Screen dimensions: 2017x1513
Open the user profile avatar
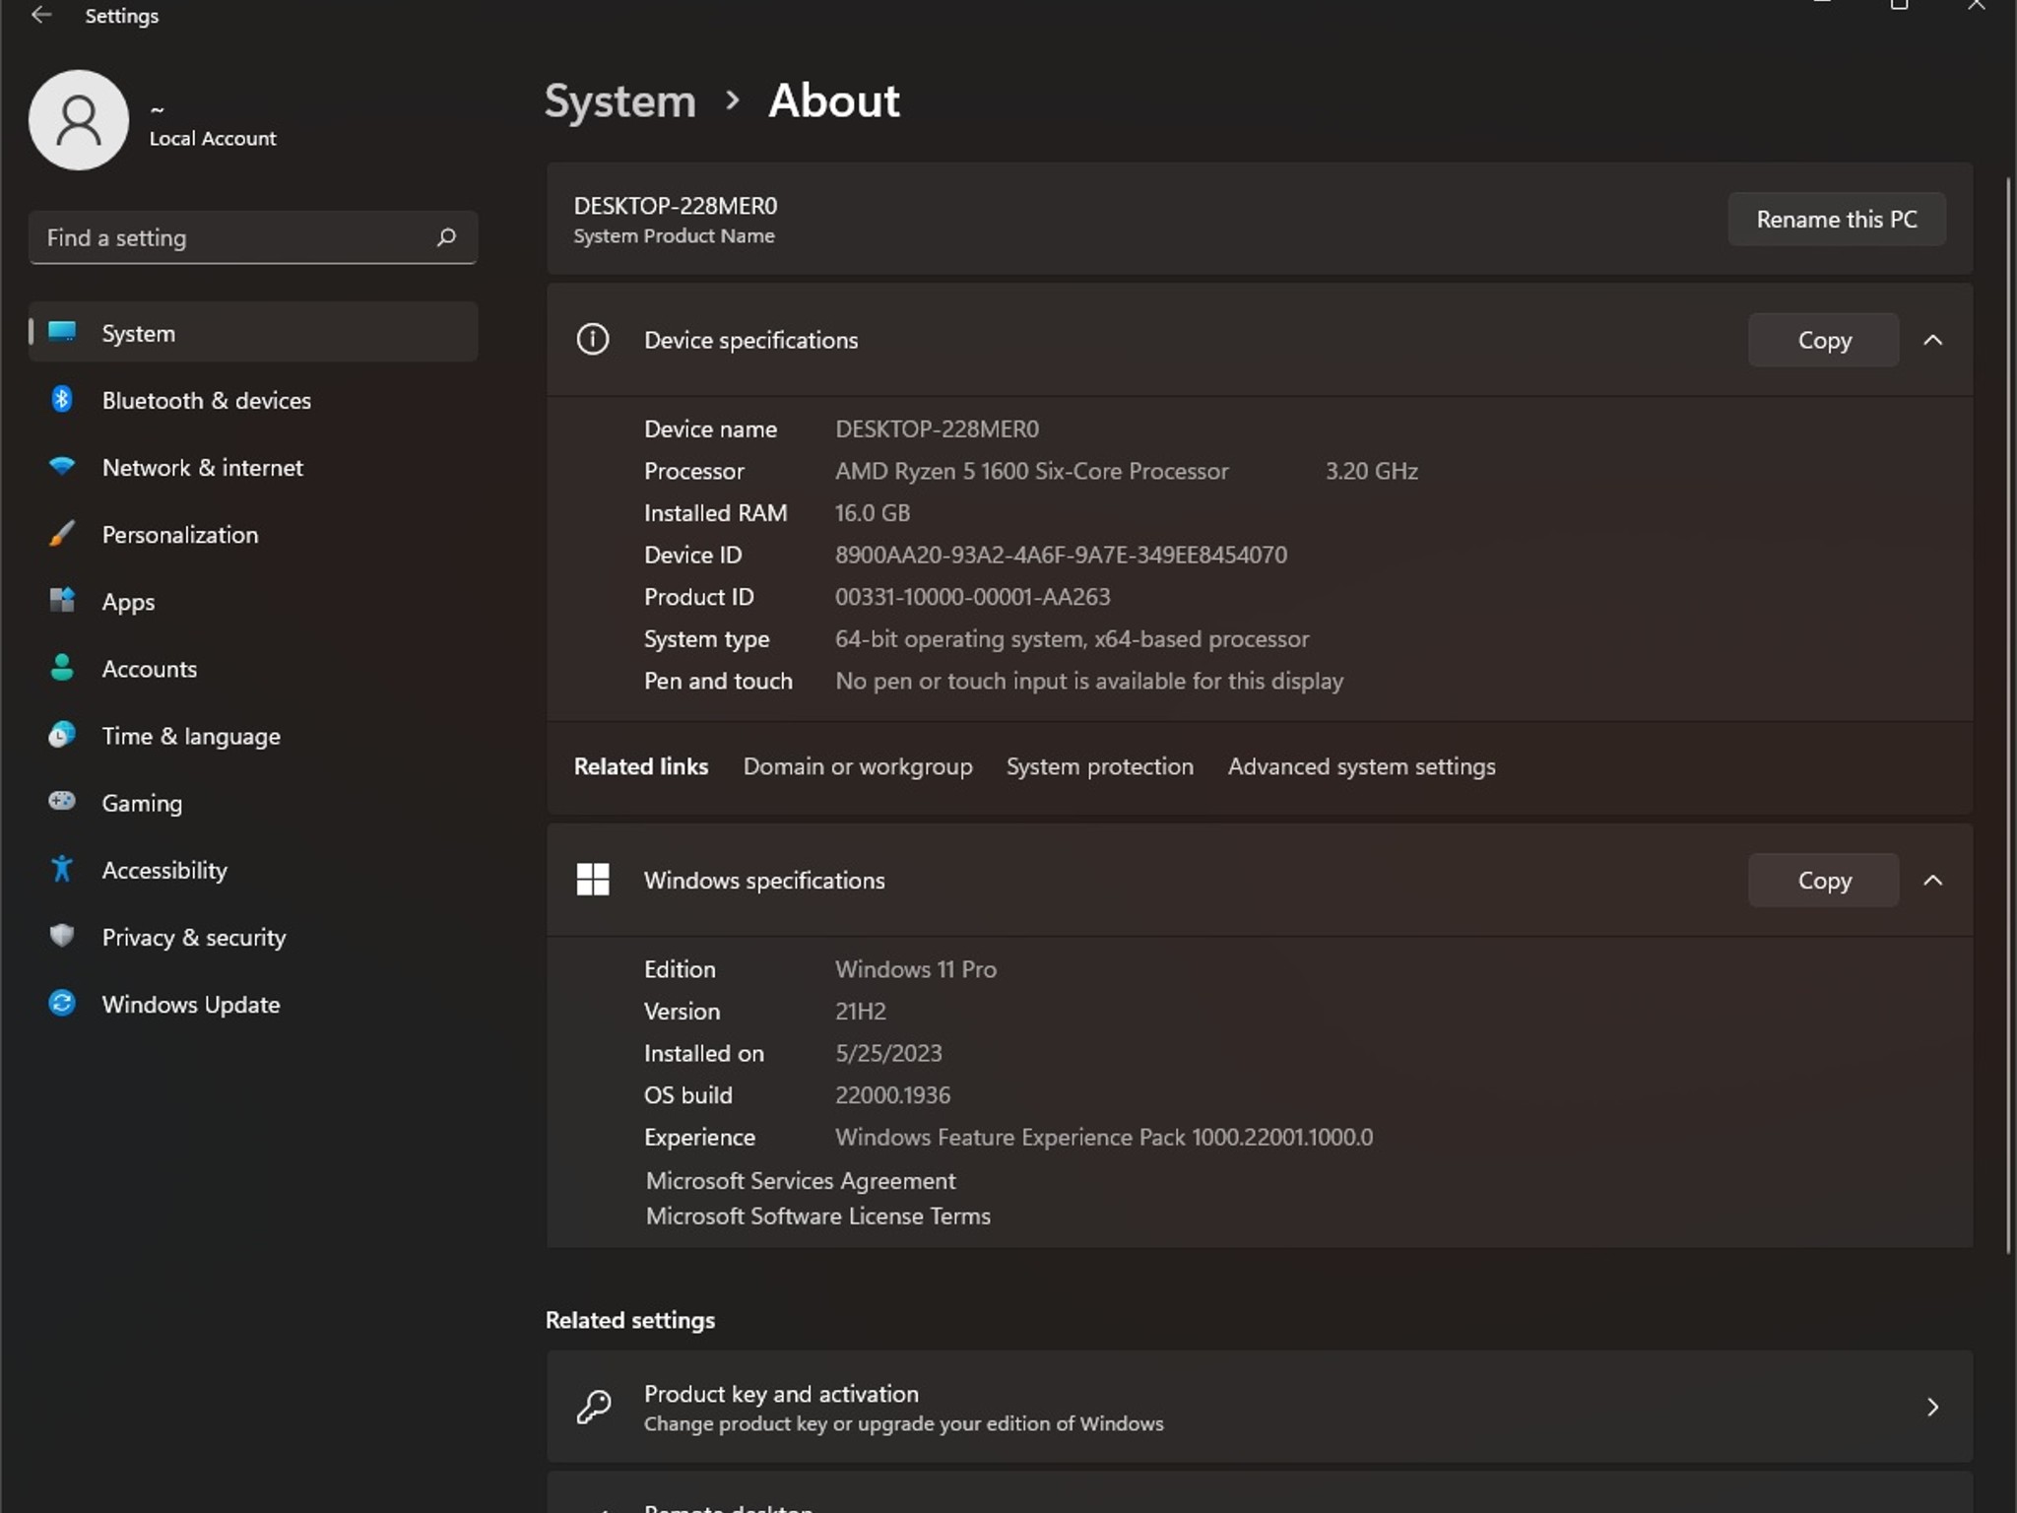(x=79, y=120)
